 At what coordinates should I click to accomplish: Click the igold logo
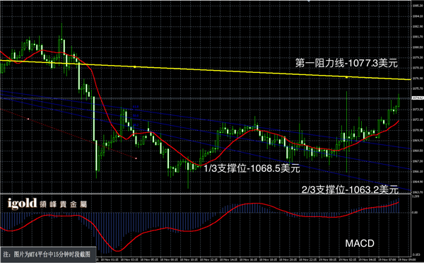(x=22, y=203)
